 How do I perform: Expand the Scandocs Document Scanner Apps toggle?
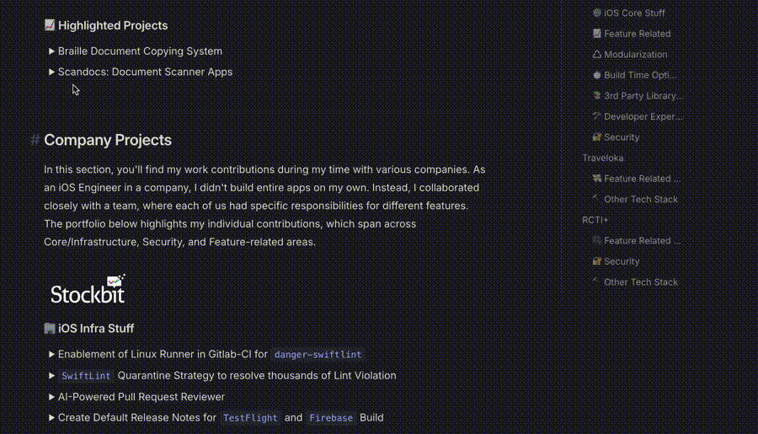tap(52, 72)
